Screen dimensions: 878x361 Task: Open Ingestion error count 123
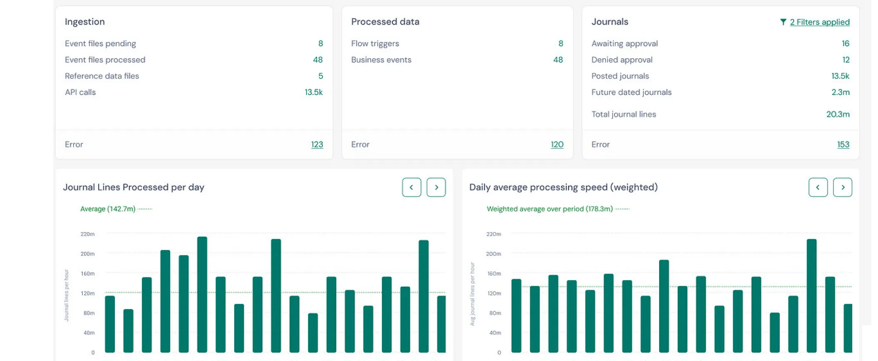tap(317, 144)
